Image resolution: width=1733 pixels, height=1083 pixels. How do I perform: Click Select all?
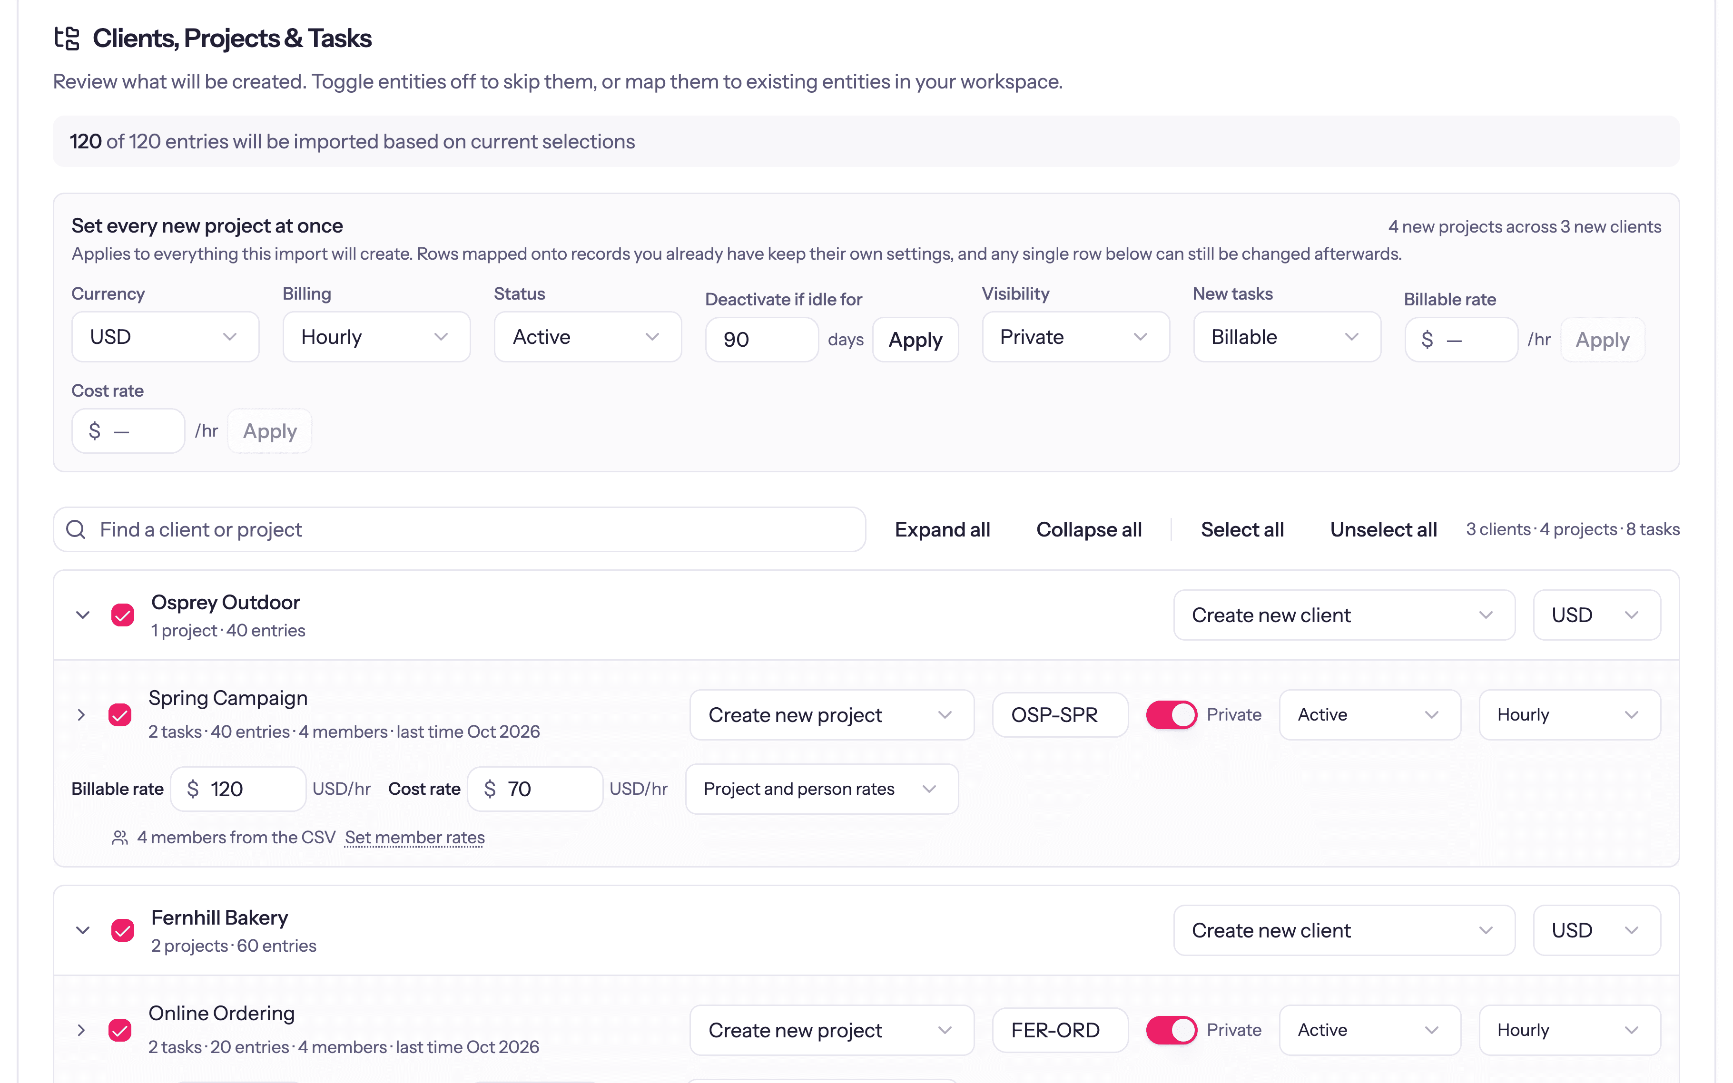tap(1242, 529)
